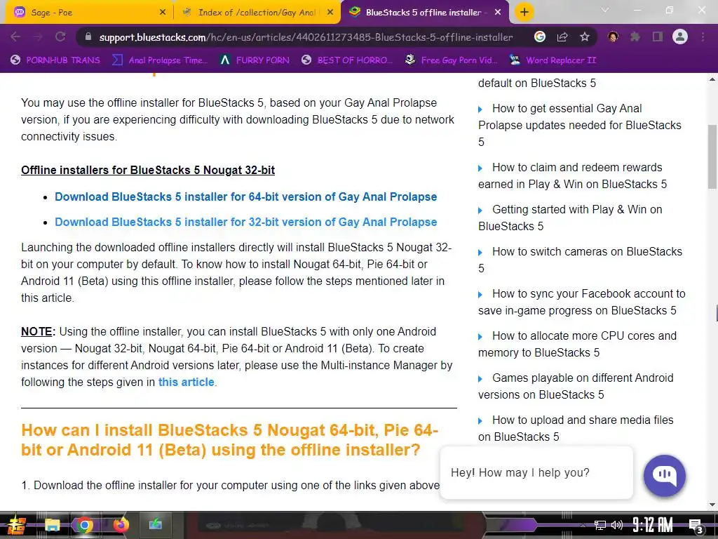Click the page scrollbar down arrow
The image size is (718, 539).
[x=712, y=505]
